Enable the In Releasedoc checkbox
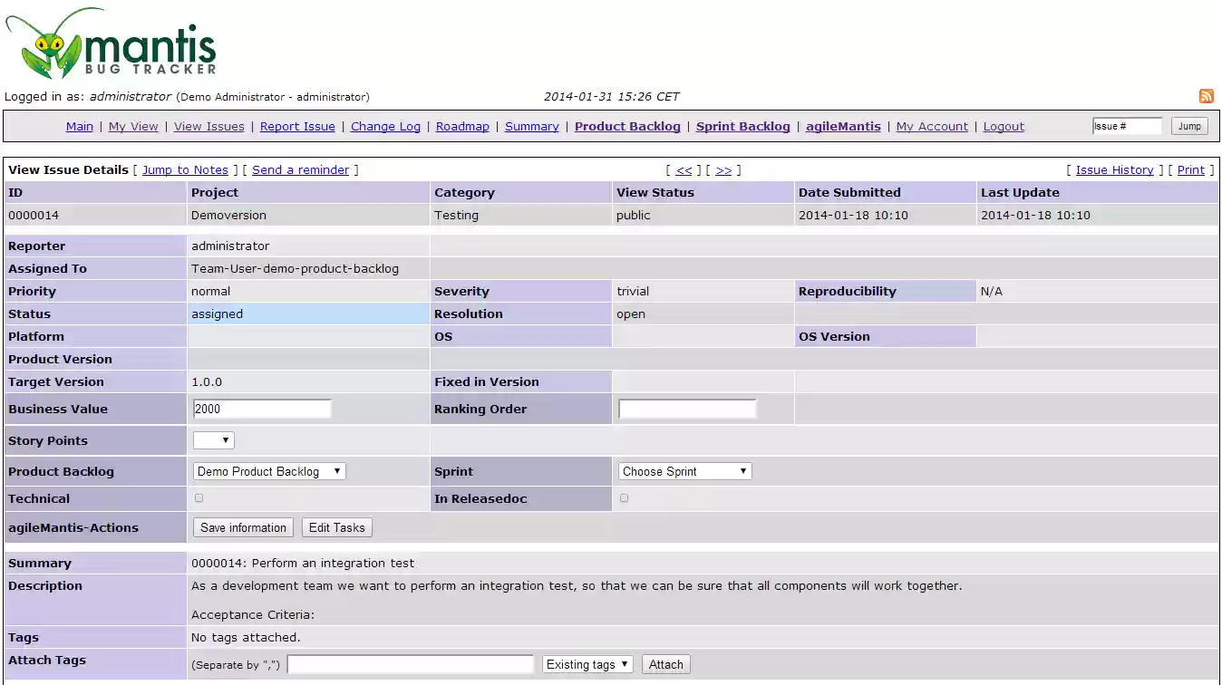This screenshot has height=685, width=1222. tap(623, 497)
